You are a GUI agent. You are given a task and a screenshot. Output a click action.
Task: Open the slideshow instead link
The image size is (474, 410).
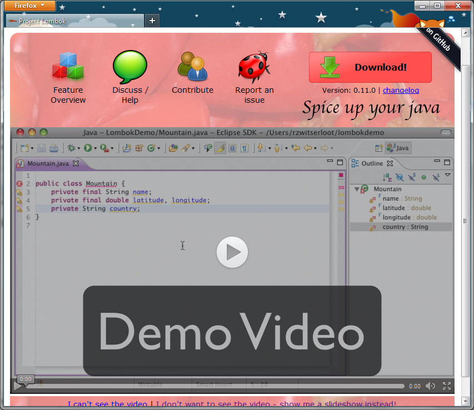(x=276, y=404)
